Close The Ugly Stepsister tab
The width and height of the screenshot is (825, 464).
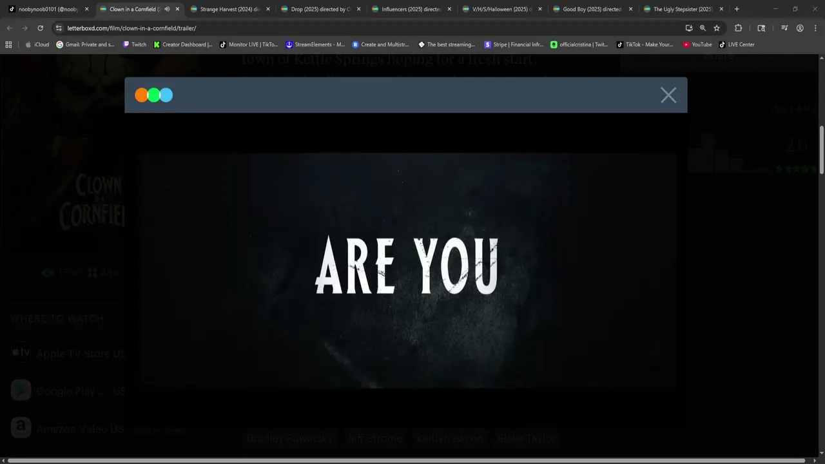click(721, 9)
